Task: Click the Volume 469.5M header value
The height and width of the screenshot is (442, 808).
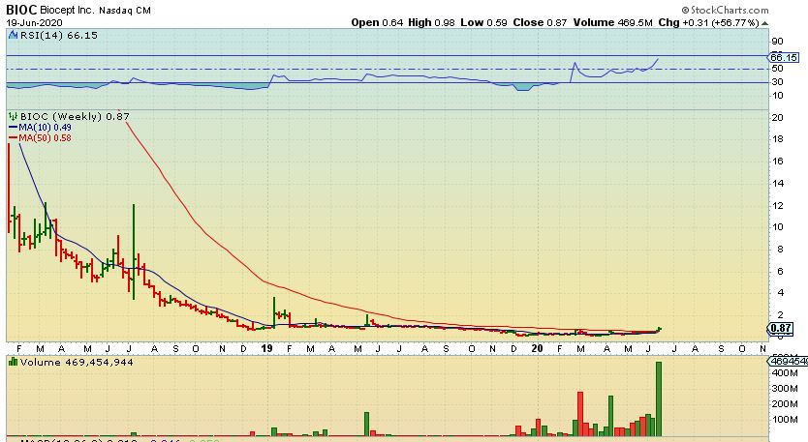Action: [x=612, y=22]
